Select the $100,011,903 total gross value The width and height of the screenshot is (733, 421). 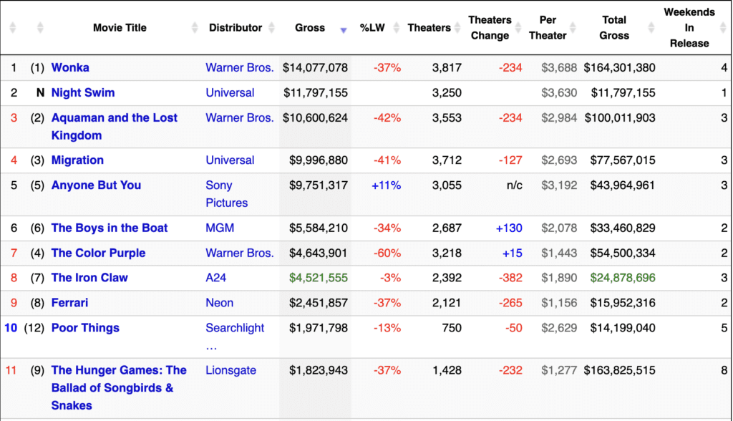pos(620,118)
